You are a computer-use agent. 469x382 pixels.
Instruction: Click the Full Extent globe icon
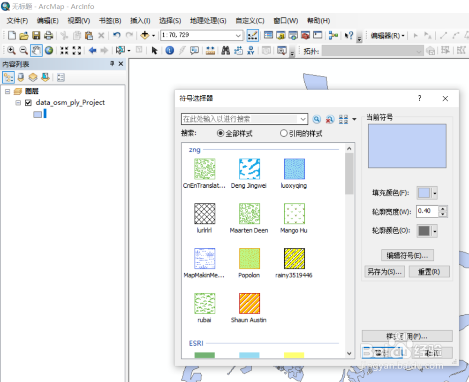[x=49, y=50]
